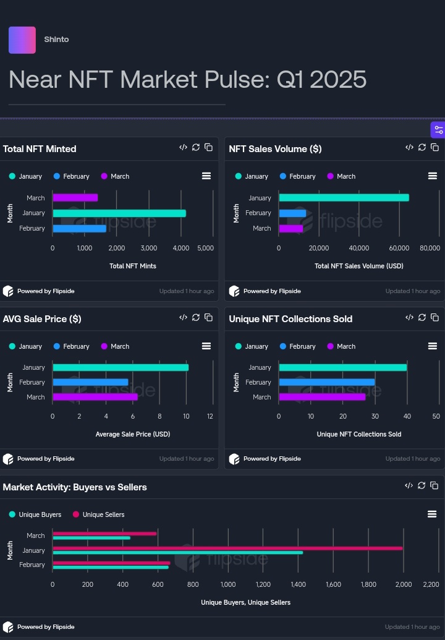Click Powered by Flipside under Market Activity

(39, 627)
